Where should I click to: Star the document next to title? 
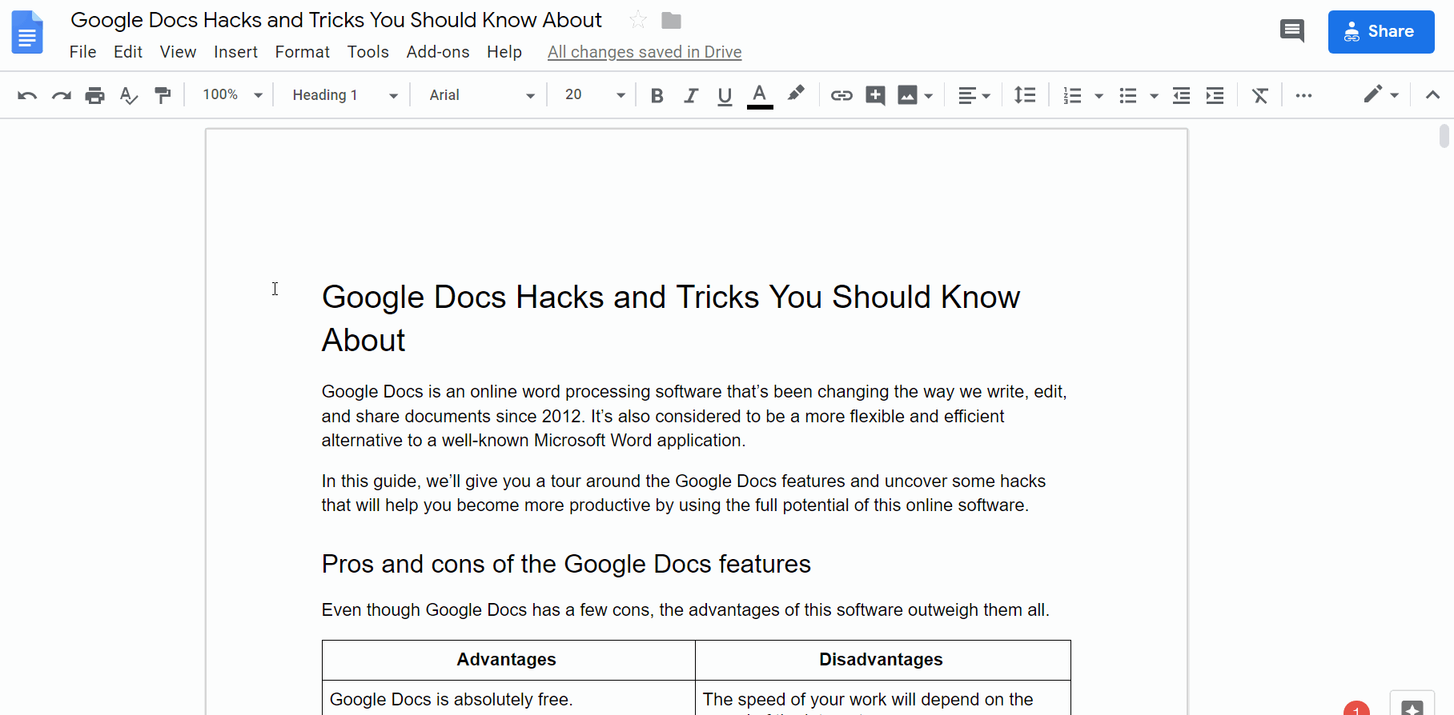click(x=637, y=20)
